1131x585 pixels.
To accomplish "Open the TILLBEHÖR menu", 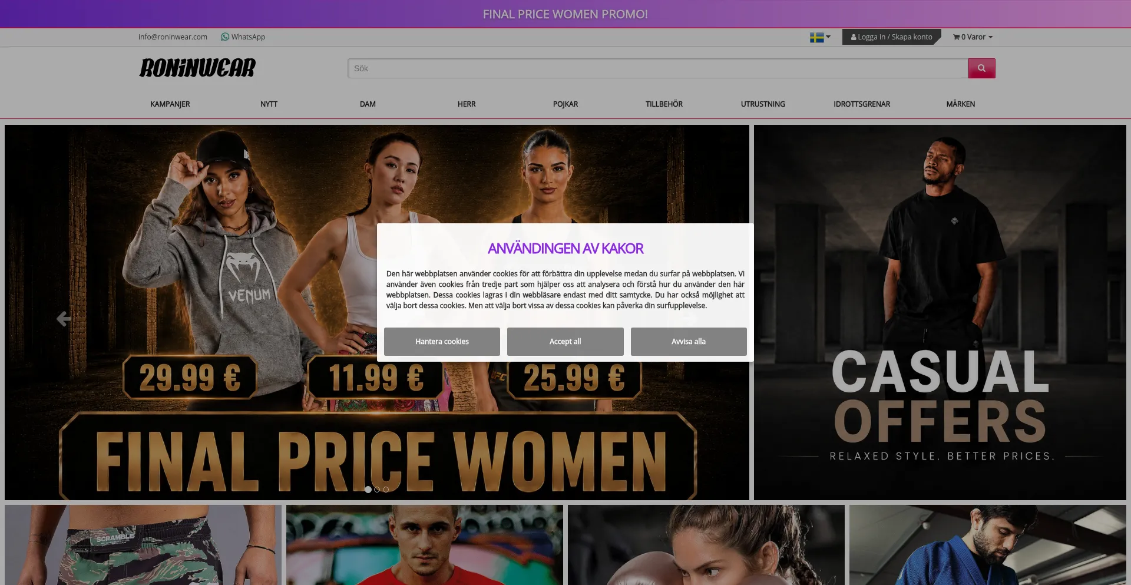I will point(664,104).
